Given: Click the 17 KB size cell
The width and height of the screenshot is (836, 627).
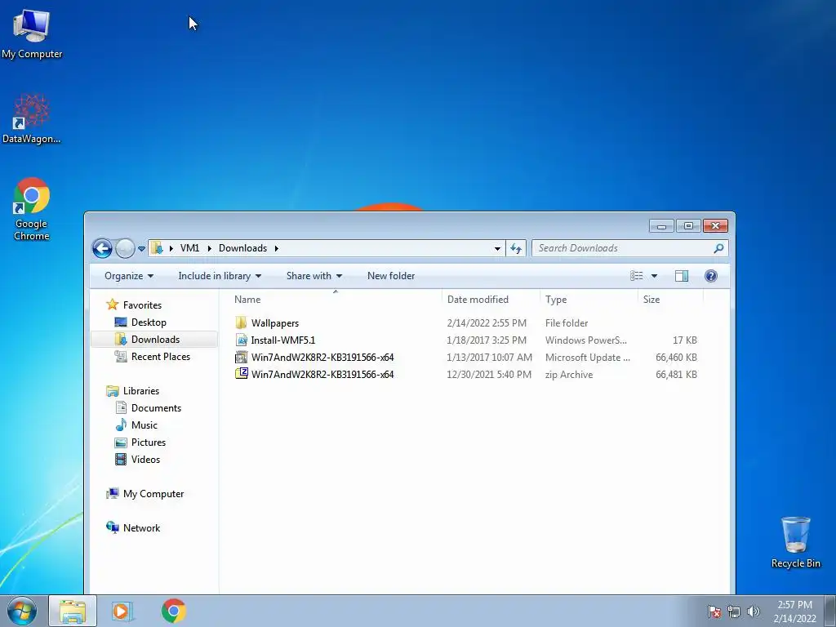Looking at the screenshot, I should (x=685, y=340).
